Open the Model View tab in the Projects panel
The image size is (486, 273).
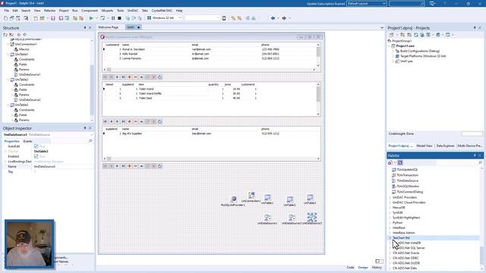424,146
